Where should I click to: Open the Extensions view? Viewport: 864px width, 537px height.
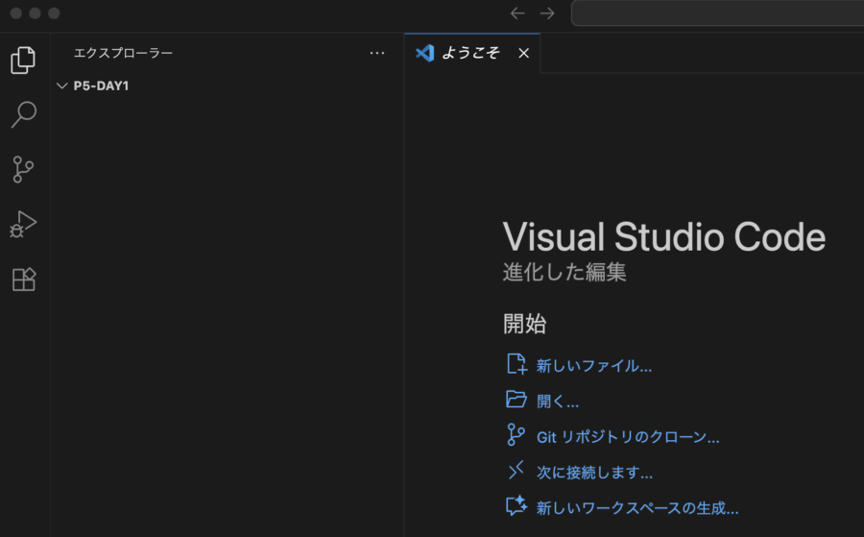tap(23, 280)
